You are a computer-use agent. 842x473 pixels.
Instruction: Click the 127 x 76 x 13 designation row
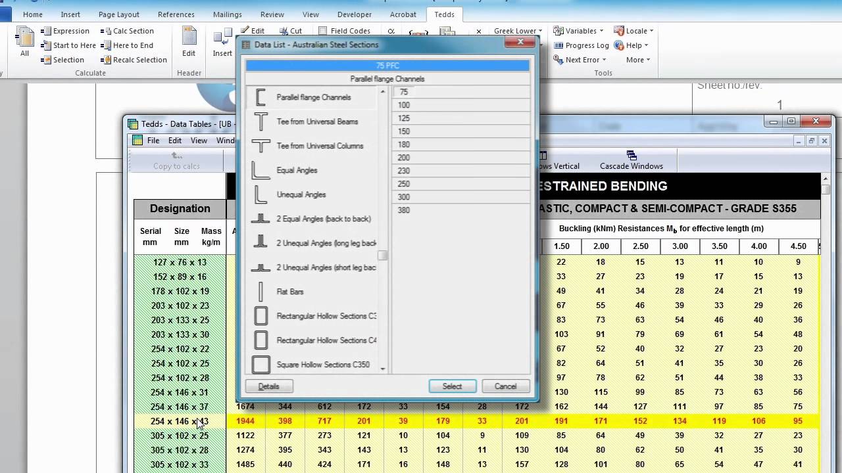click(x=180, y=262)
